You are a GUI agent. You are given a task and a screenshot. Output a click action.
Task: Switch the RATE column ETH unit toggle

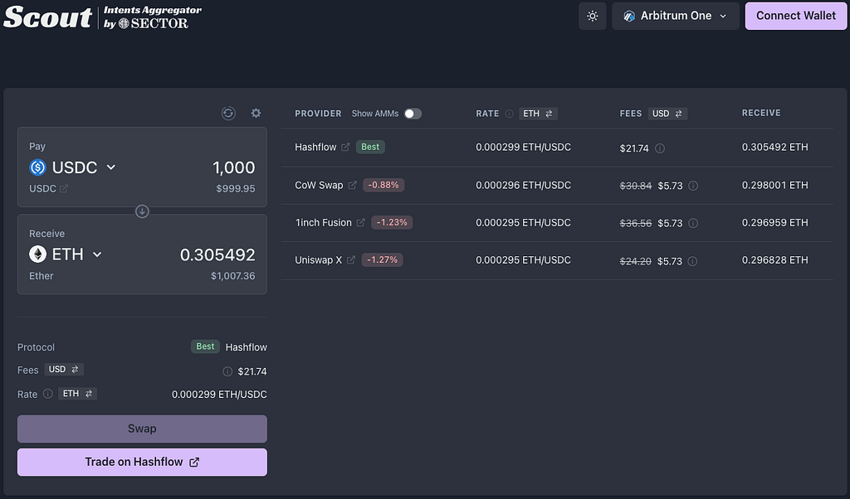click(538, 114)
